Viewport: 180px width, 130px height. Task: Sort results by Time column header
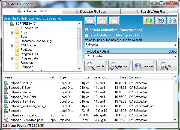tap(118, 77)
